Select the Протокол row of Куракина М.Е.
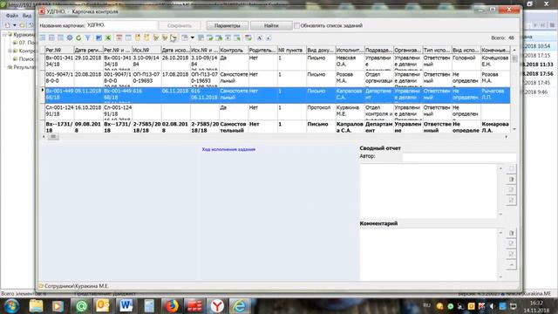Image resolution: width=558 pixels, height=314 pixels. pos(277,112)
